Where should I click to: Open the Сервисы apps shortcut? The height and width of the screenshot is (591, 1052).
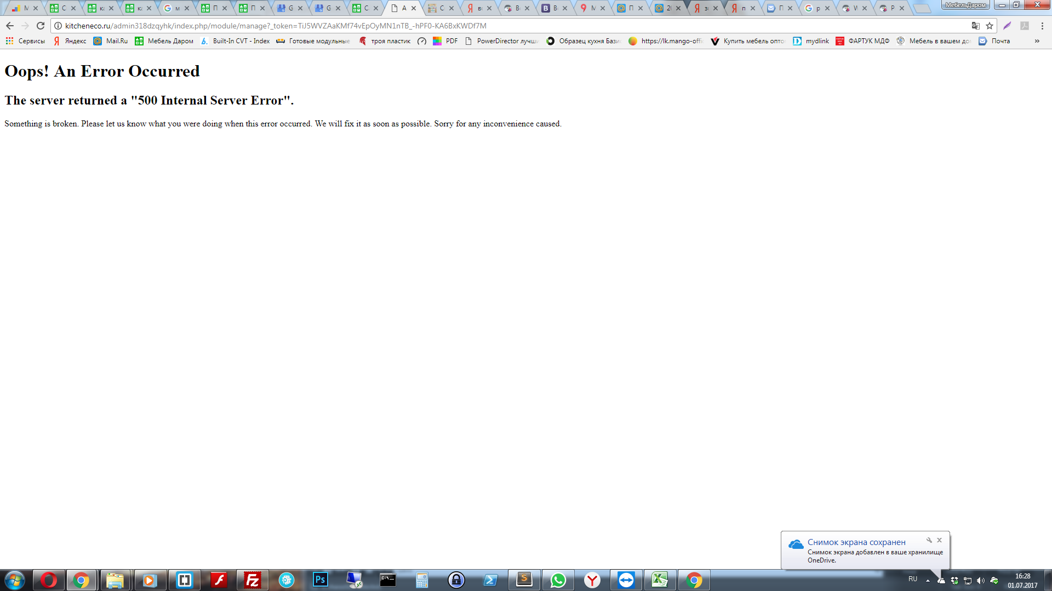(25, 41)
